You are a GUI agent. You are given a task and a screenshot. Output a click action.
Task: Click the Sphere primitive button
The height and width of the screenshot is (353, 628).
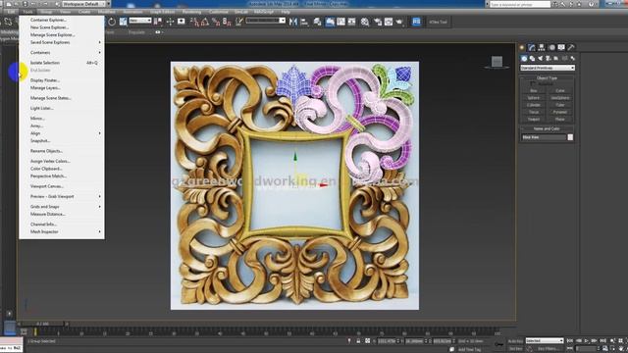point(534,98)
